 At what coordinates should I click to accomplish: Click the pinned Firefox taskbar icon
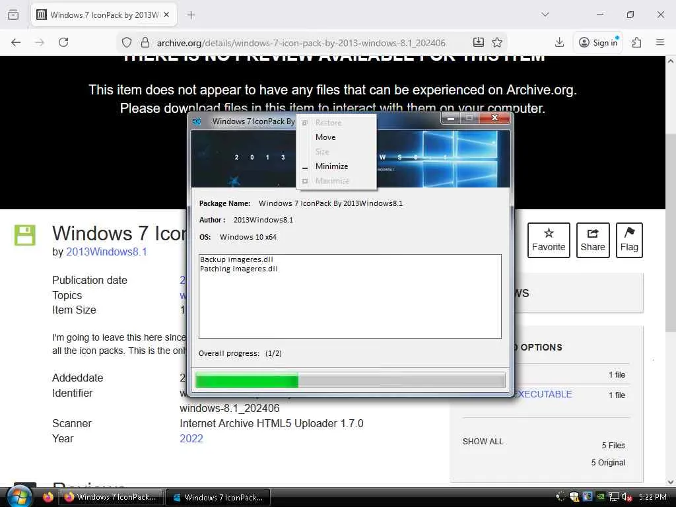[48, 497]
